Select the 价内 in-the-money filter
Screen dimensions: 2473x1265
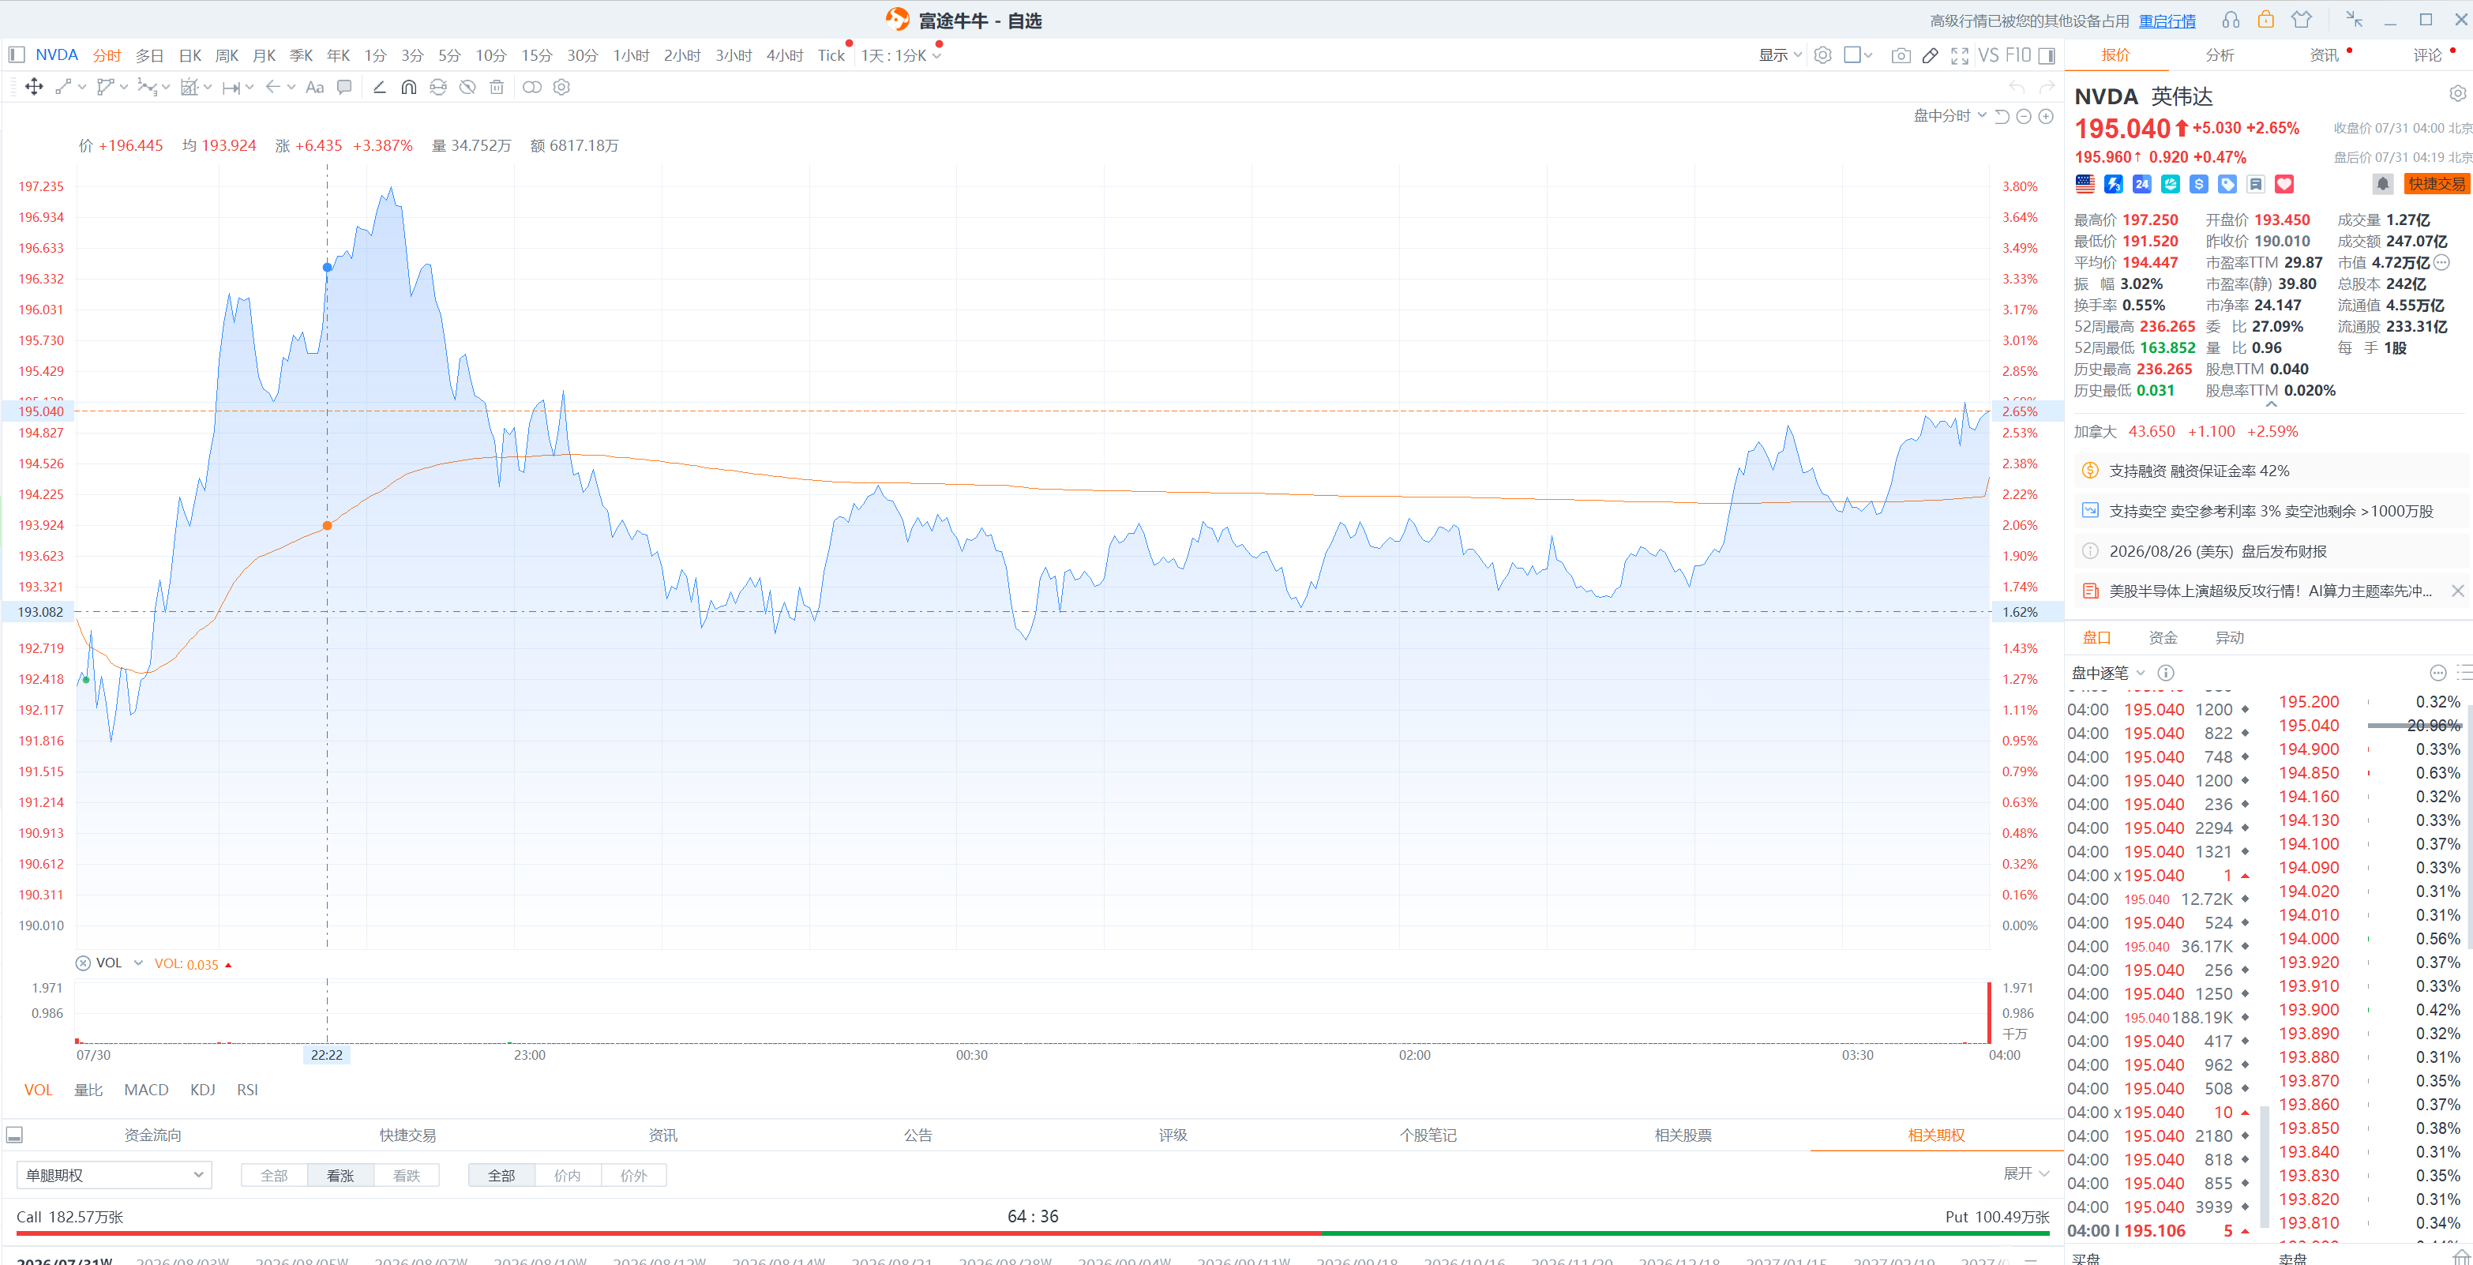point(568,1176)
